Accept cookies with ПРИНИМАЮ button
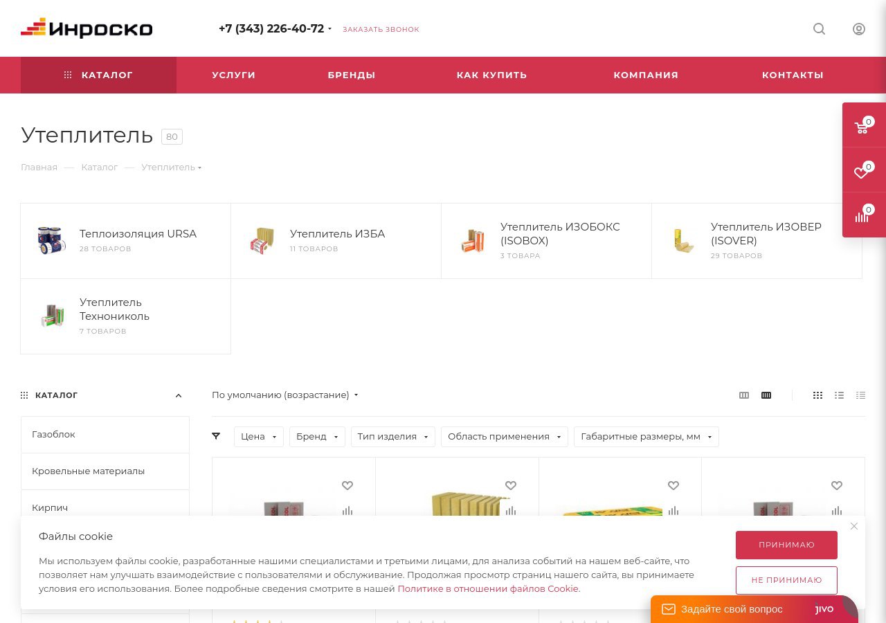The width and height of the screenshot is (886, 623). 786,545
